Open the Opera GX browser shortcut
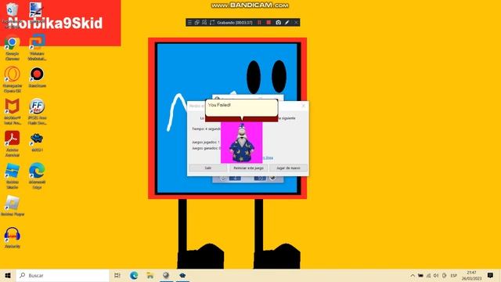The height and width of the screenshot is (282, 501). tap(13, 79)
